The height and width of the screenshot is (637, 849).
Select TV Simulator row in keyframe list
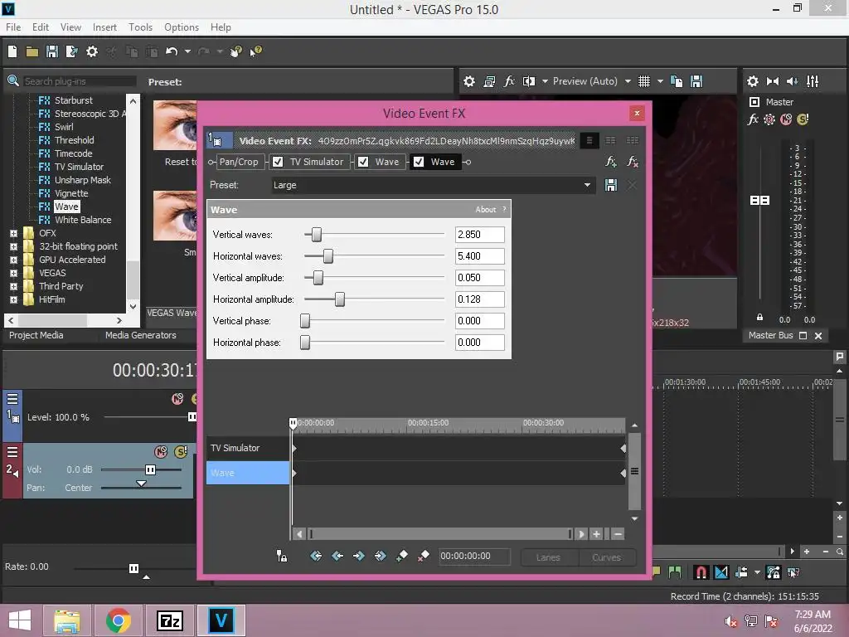[247, 448]
